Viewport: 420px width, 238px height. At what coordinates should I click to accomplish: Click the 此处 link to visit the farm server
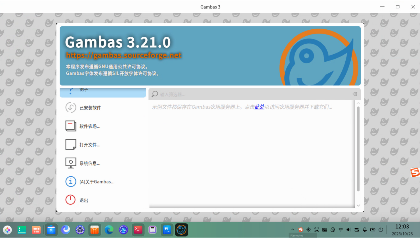(259, 107)
